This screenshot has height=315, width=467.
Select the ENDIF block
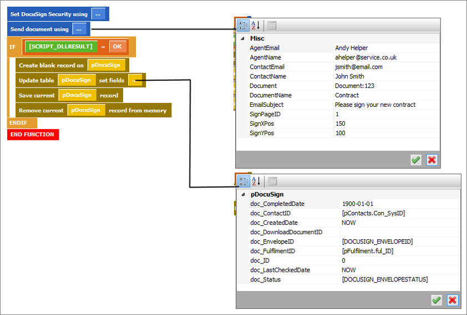pyautogui.click(x=22, y=123)
